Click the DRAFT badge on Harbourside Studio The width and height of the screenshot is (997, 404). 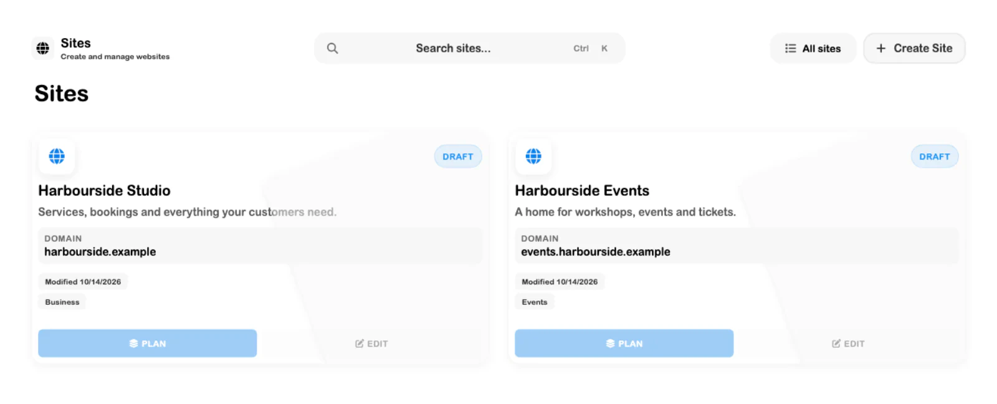[x=458, y=156]
